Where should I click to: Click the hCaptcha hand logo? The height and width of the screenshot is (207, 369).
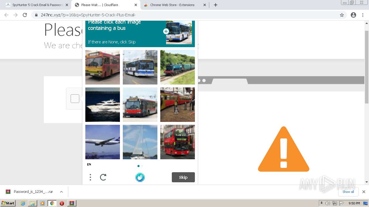[140, 177]
